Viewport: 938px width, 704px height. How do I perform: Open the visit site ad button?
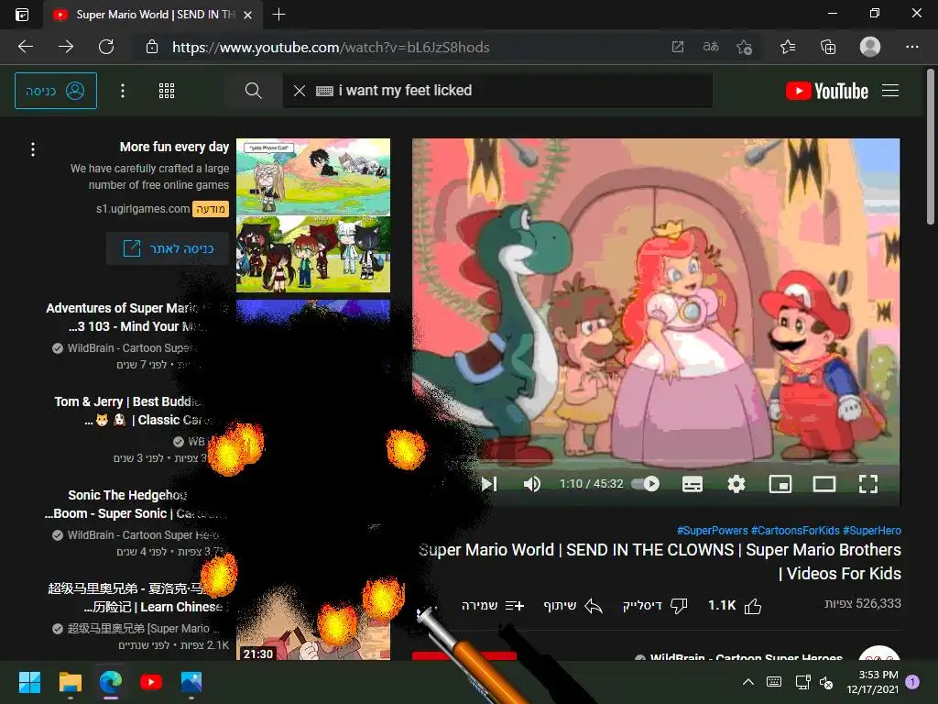click(x=169, y=248)
